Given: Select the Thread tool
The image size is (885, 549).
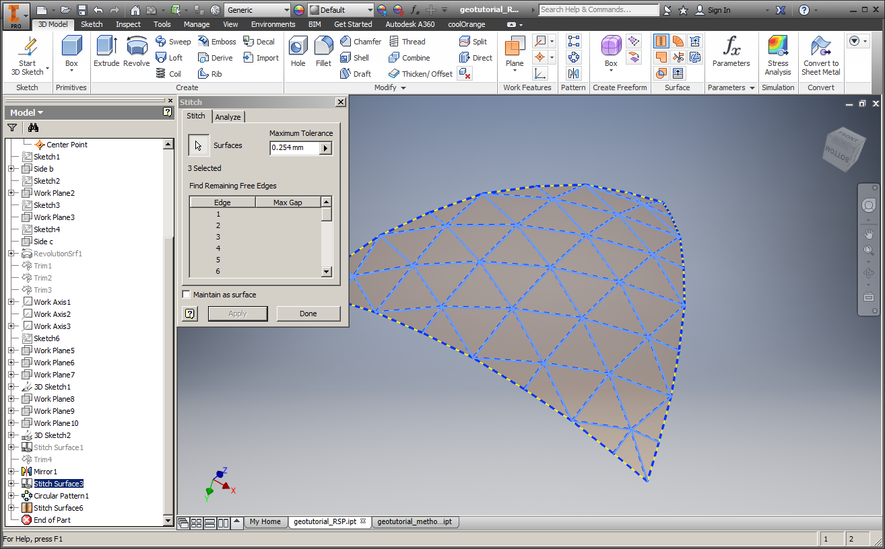Looking at the screenshot, I should coord(407,41).
